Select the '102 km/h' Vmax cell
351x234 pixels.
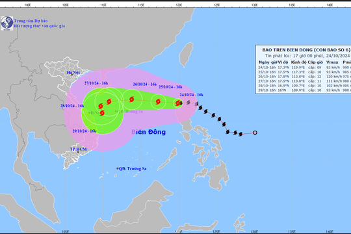tap(334, 86)
